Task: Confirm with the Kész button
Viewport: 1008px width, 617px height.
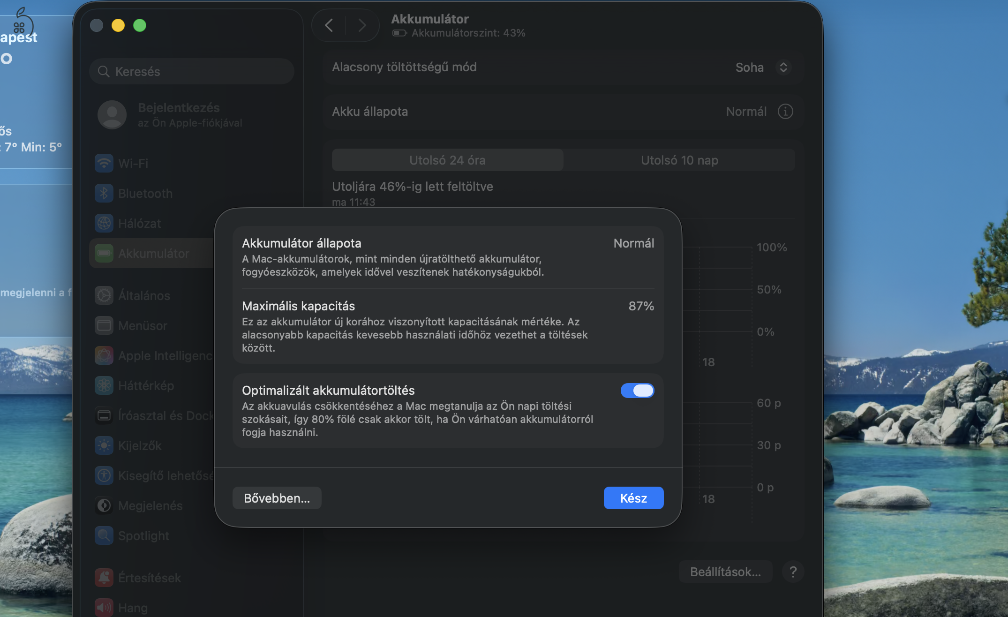Action: [633, 498]
